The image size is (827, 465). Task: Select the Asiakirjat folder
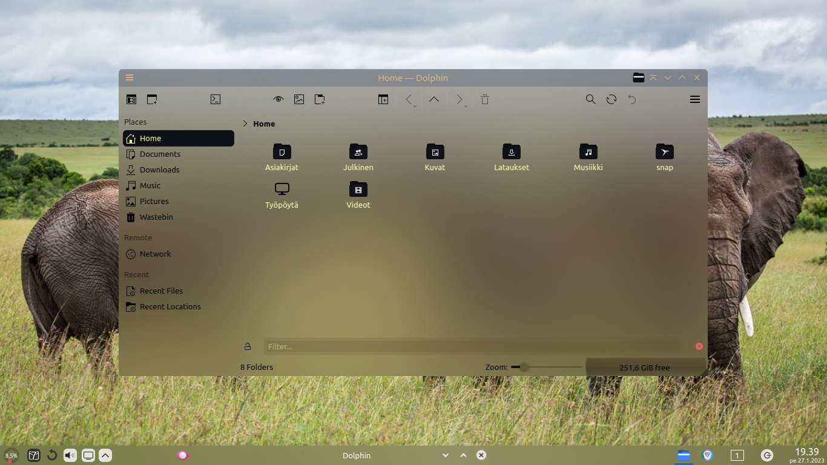click(282, 158)
